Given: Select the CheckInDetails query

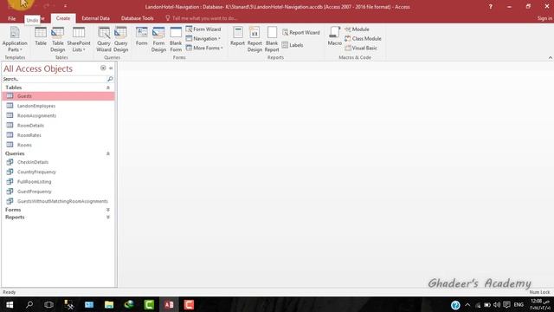Looking at the screenshot, I should click(58, 162).
